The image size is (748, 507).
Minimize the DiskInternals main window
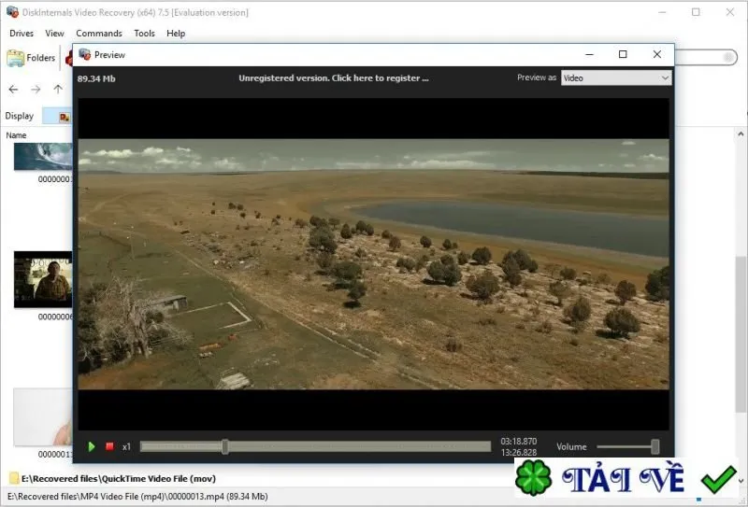click(662, 12)
